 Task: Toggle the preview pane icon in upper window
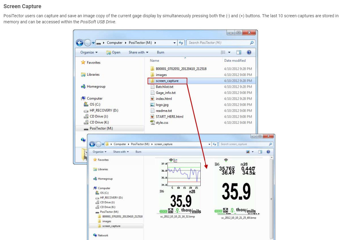click(239, 52)
